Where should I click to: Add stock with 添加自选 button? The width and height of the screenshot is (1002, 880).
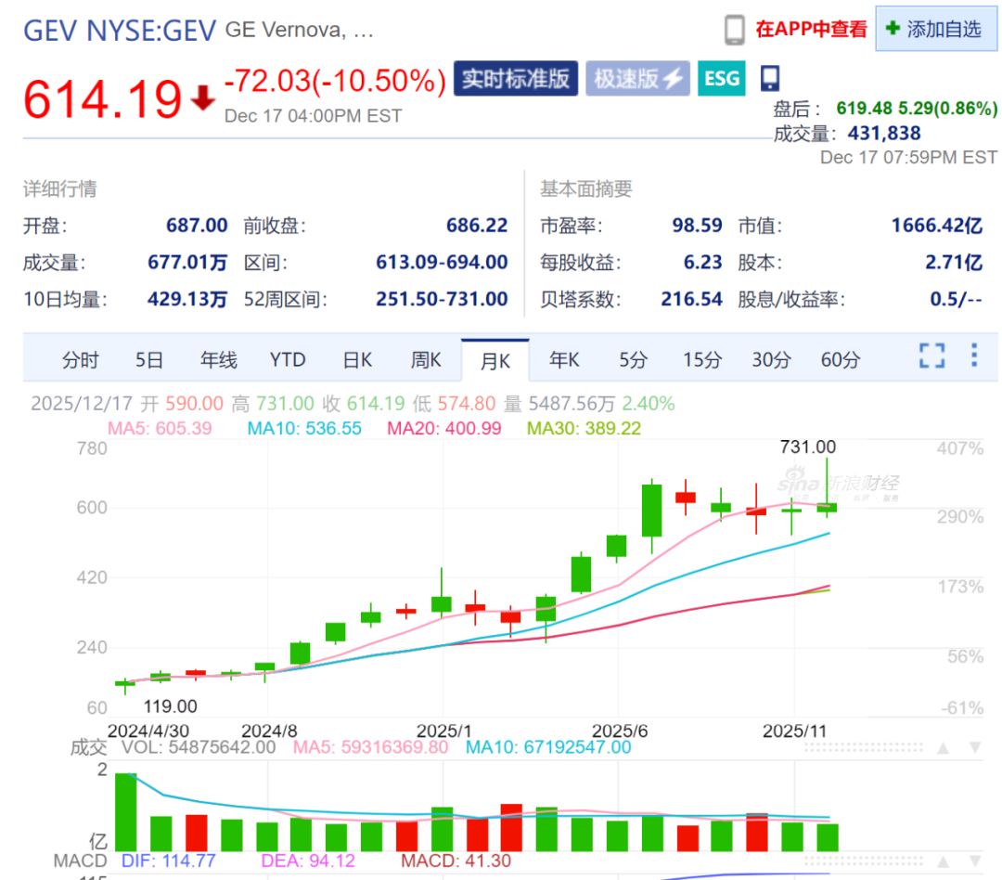(935, 29)
